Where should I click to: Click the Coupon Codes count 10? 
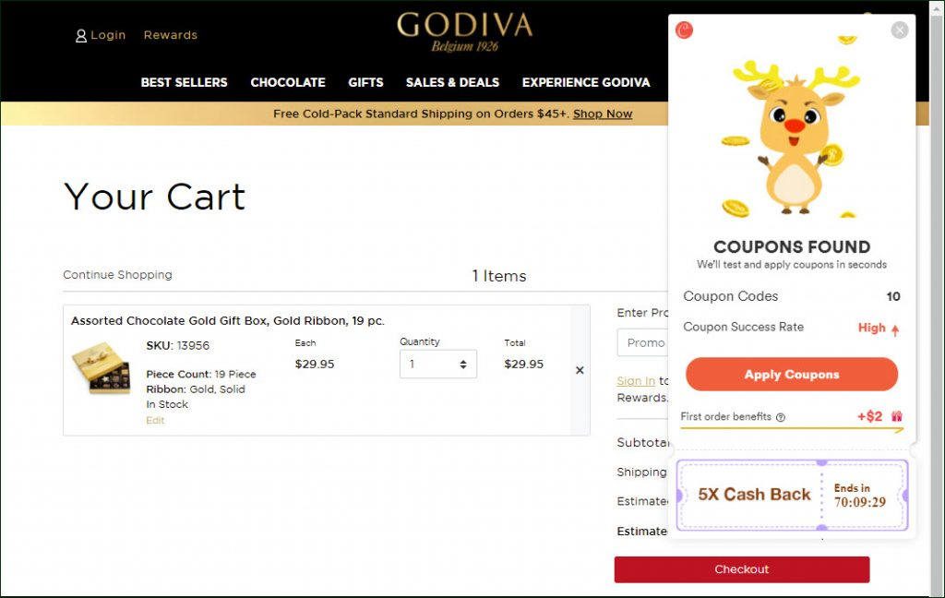point(893,296)
